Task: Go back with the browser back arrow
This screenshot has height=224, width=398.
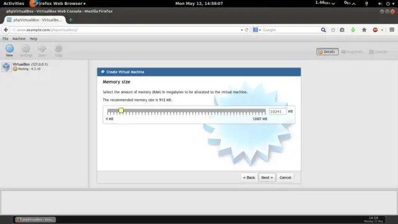Action: 6,30
